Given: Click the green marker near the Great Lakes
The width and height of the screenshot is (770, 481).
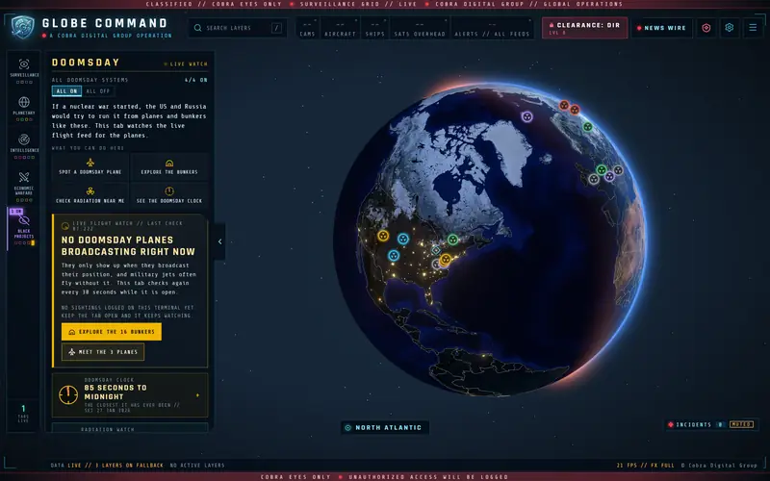Looking at the screenshot, I should coord(452,240).
